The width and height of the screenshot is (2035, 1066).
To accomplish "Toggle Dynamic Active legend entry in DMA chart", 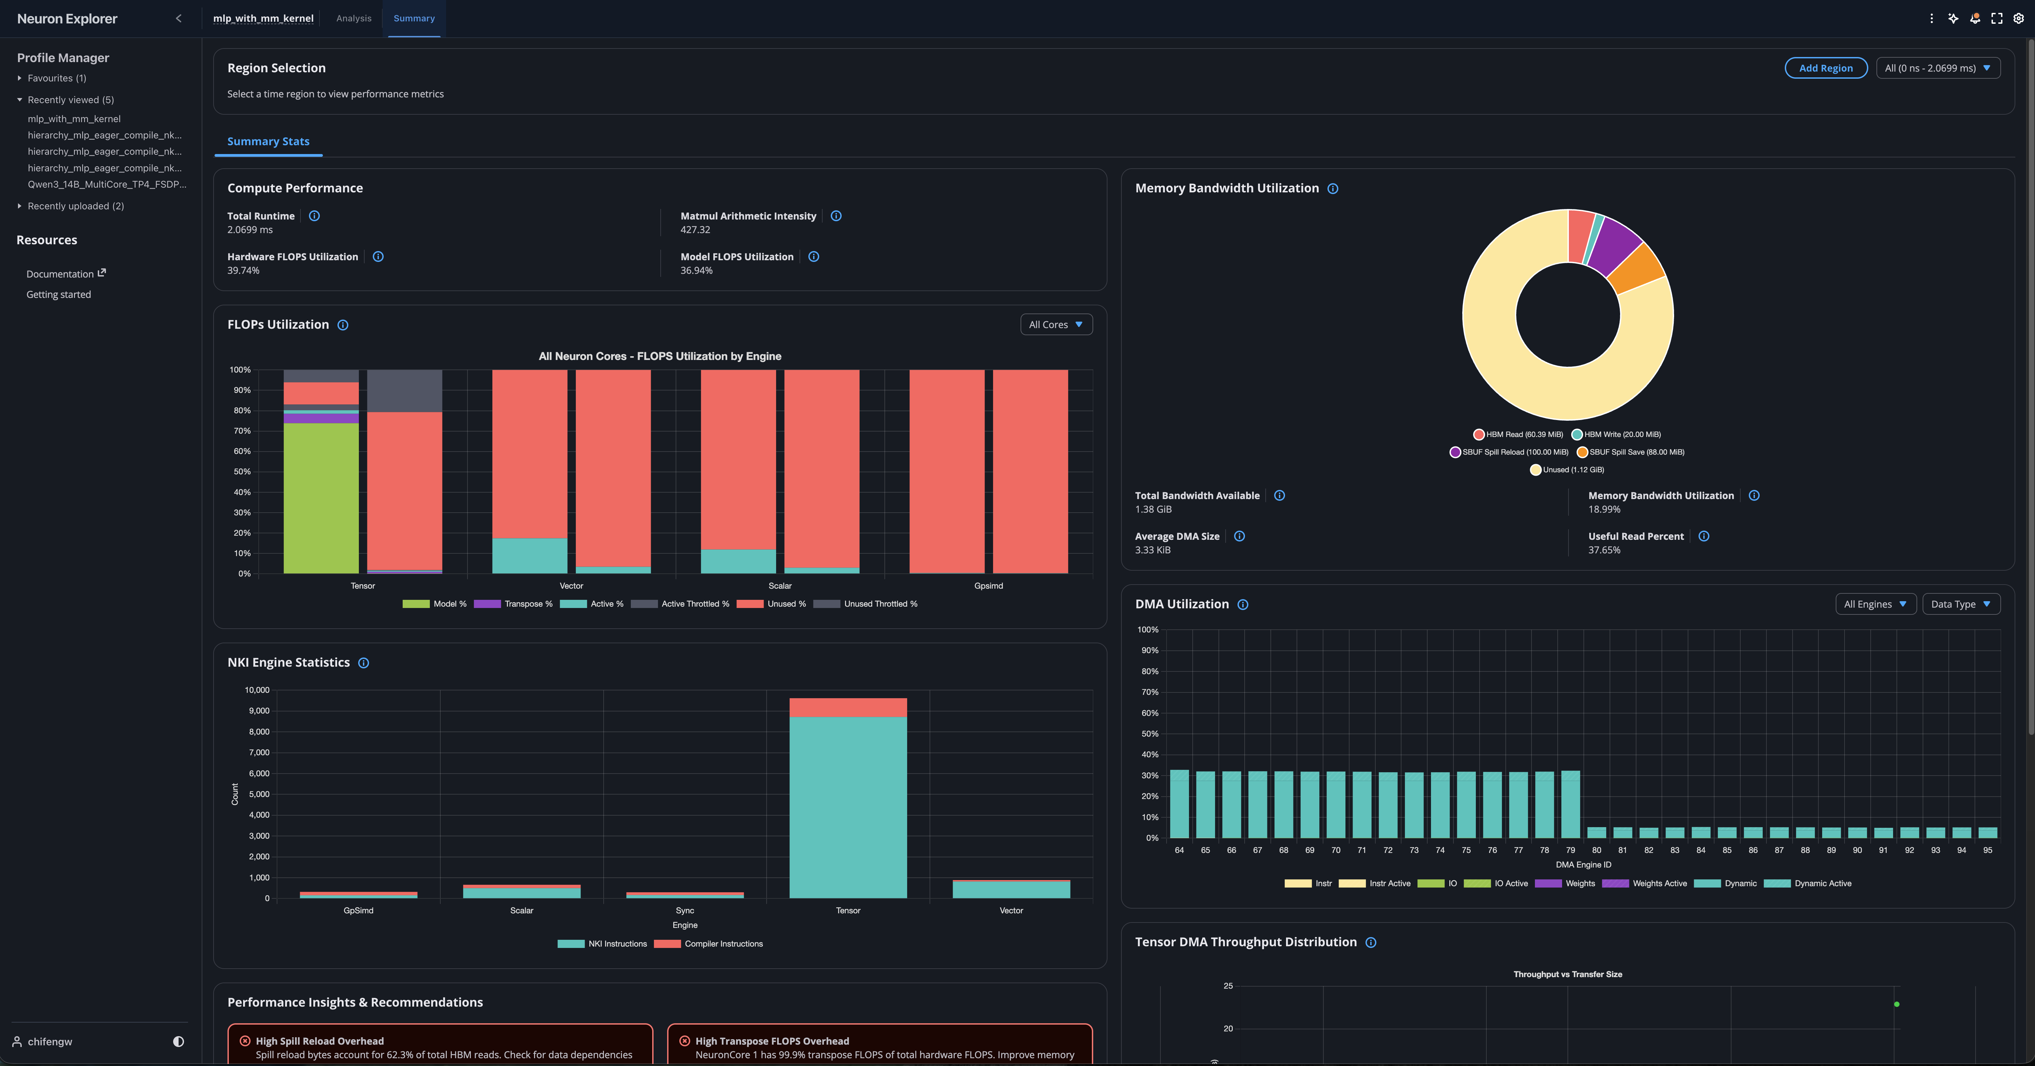I will coord(1808,883).
